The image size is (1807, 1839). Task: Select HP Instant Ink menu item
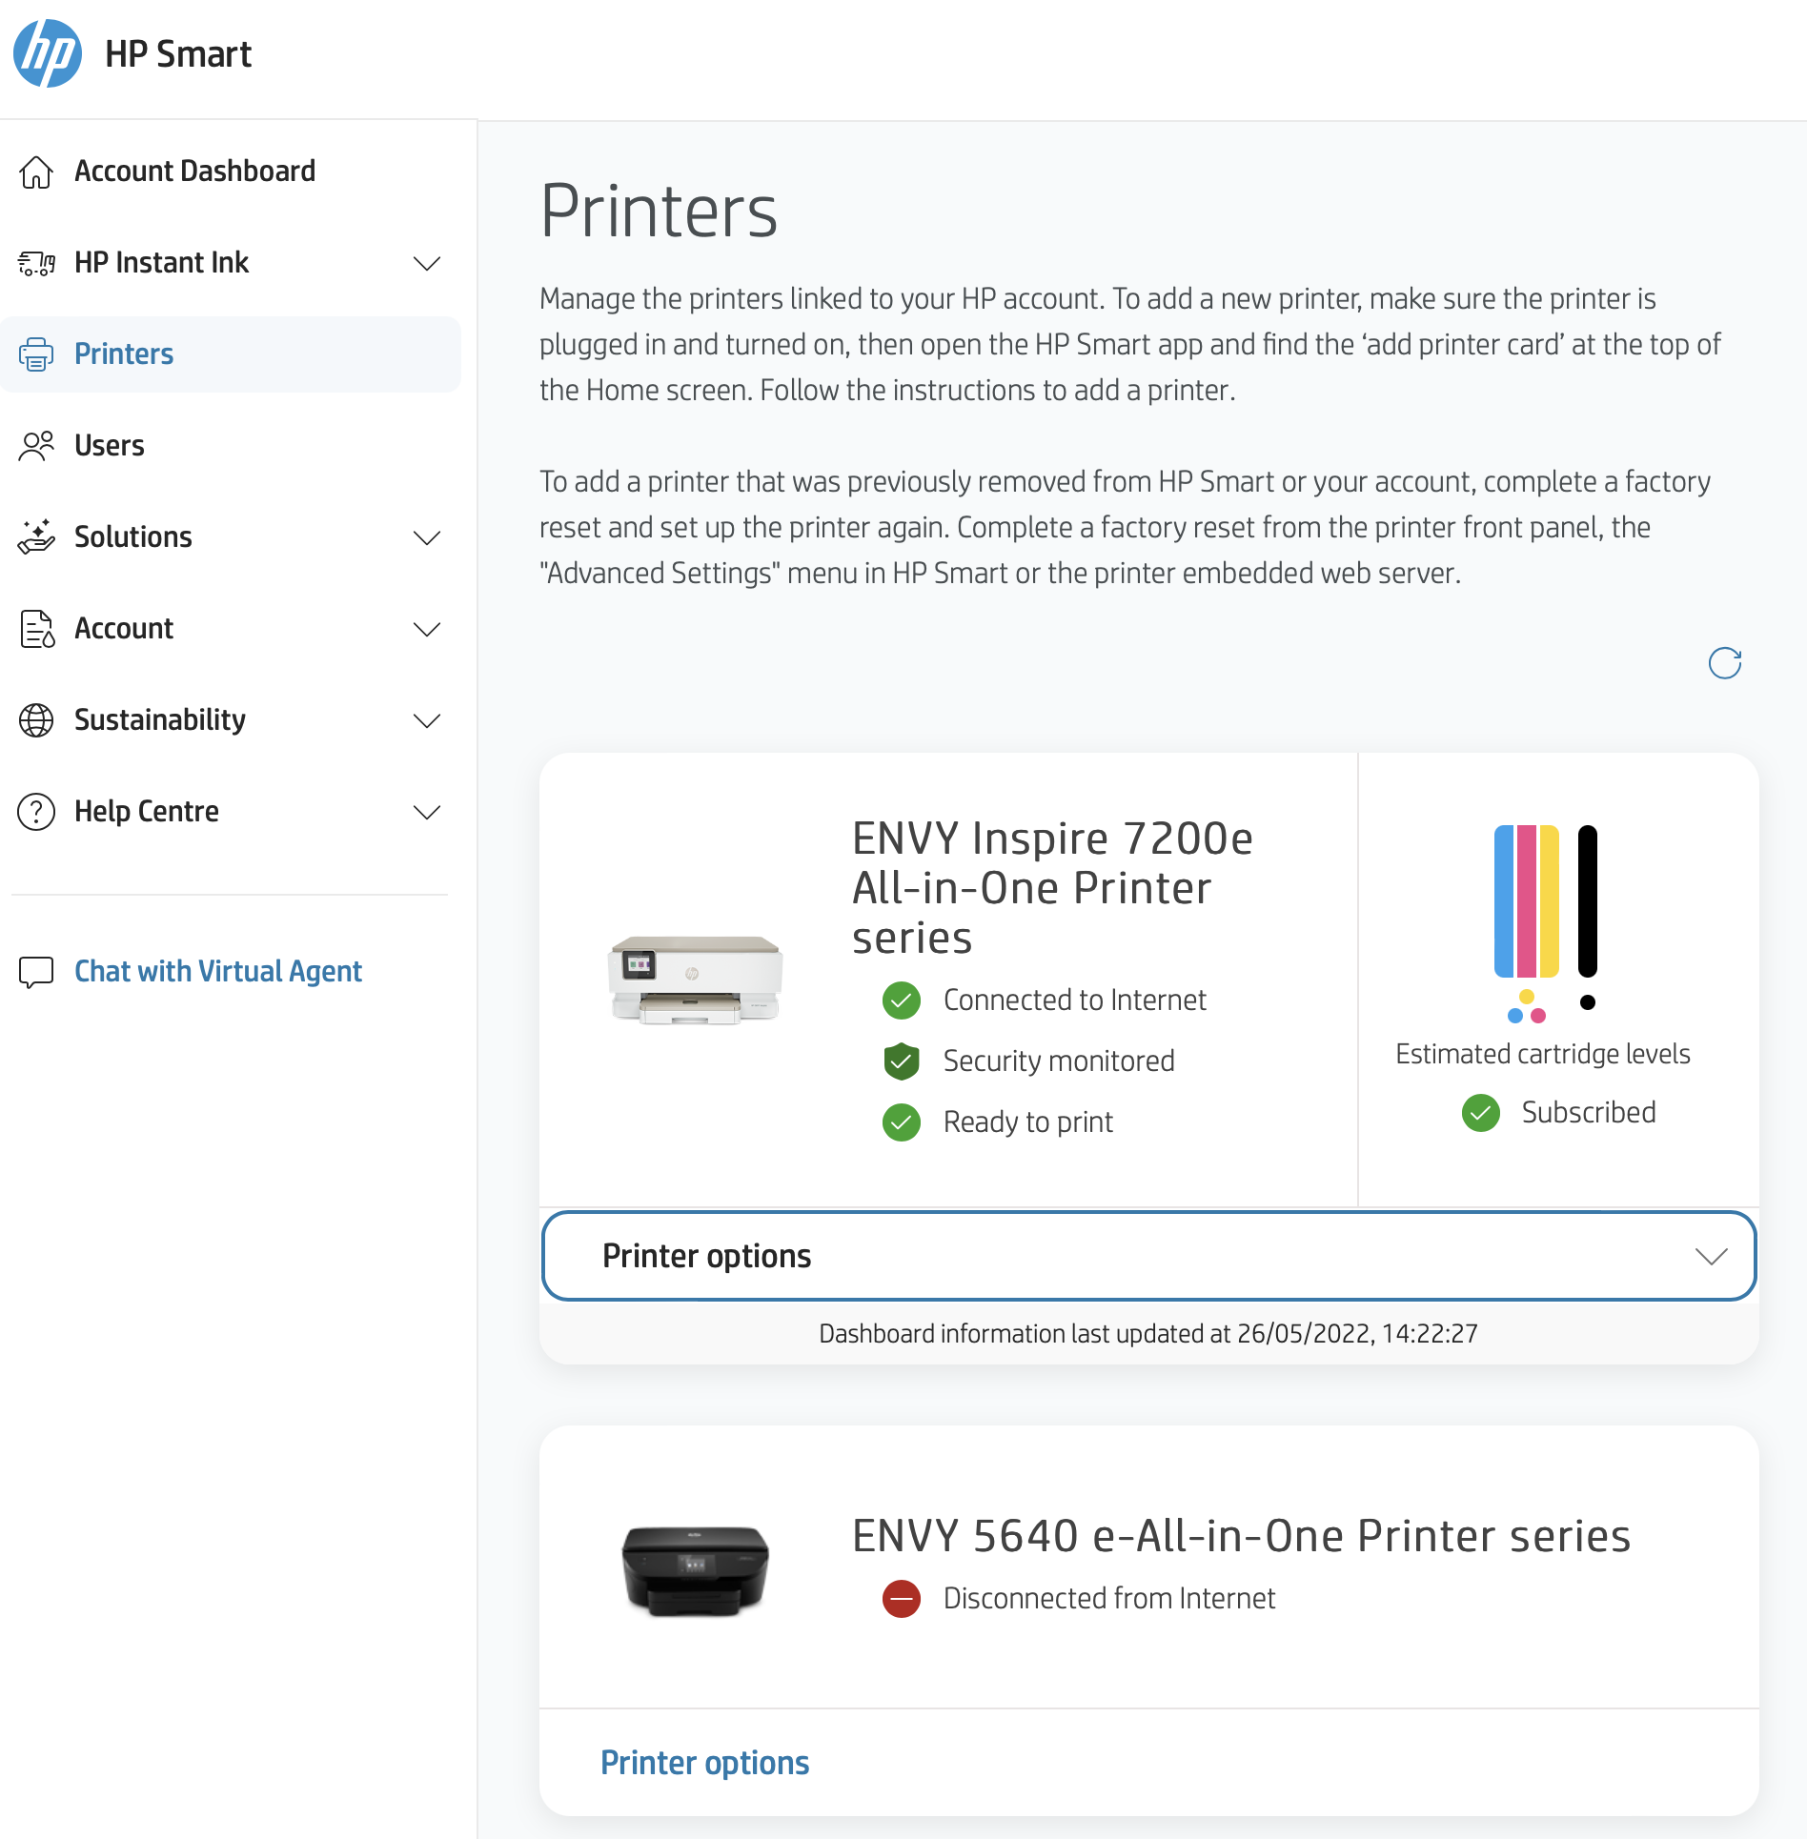pos(162,263)
